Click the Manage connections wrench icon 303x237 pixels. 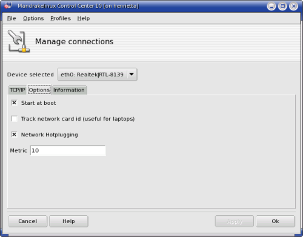19,41
